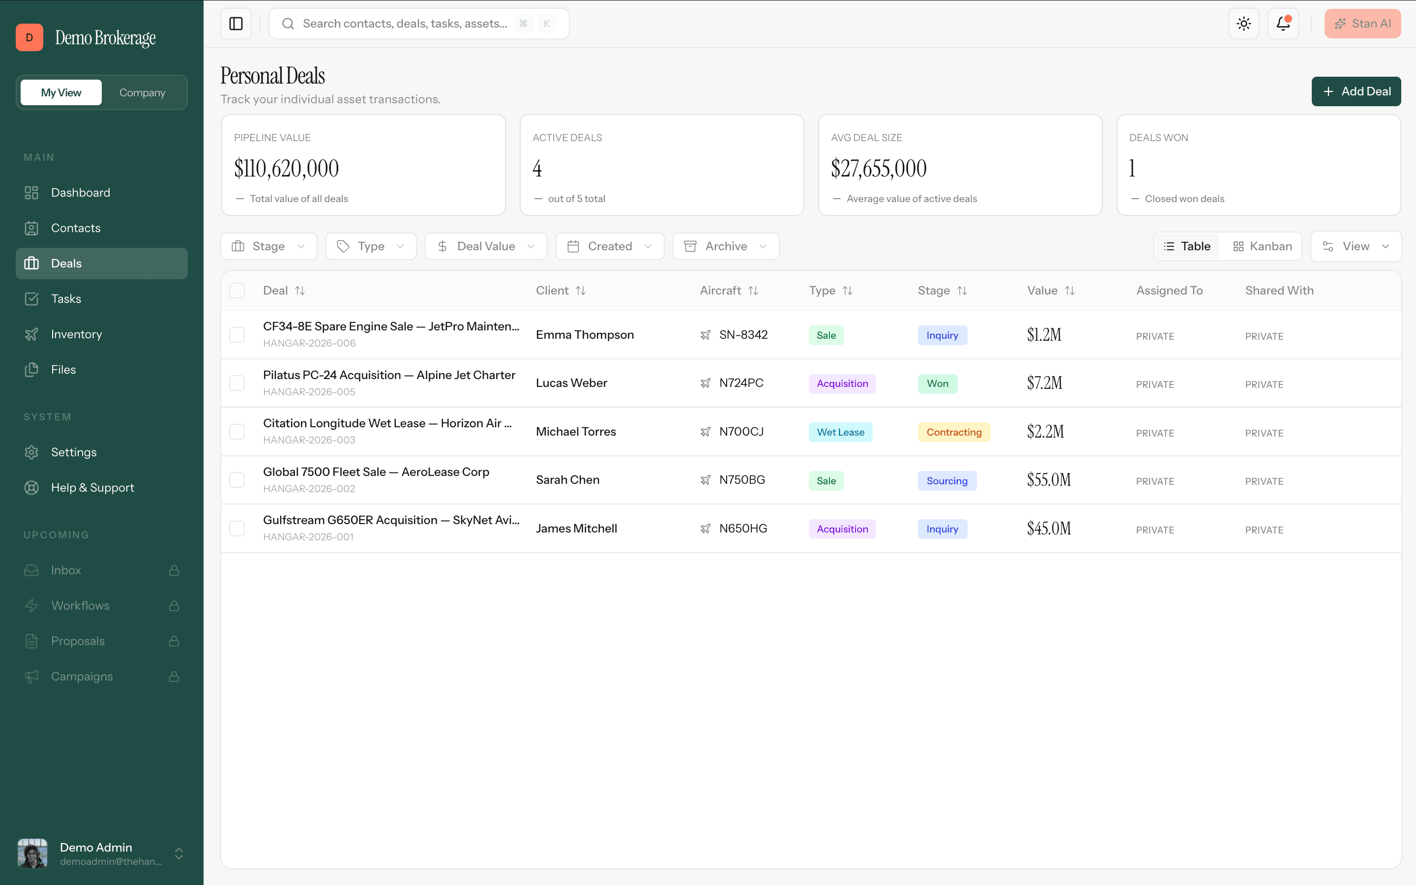Click the Demo Brokerage logo badge
This screenshot has width=1416, height=885.
point(29,37)
